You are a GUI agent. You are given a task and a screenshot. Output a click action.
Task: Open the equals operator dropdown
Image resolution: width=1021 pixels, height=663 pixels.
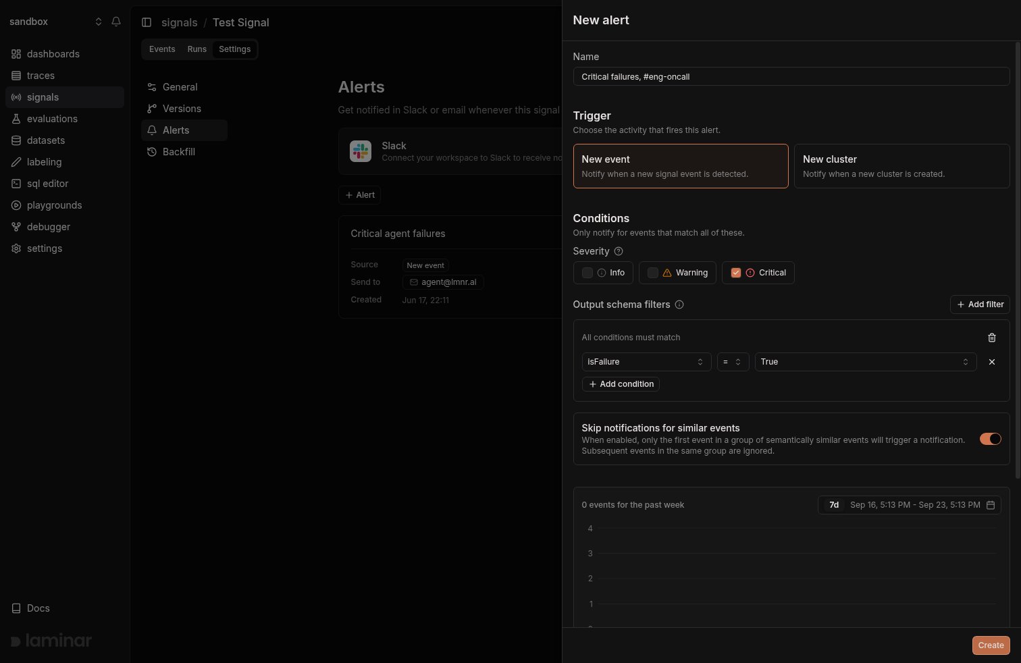[x=733, y=362]
